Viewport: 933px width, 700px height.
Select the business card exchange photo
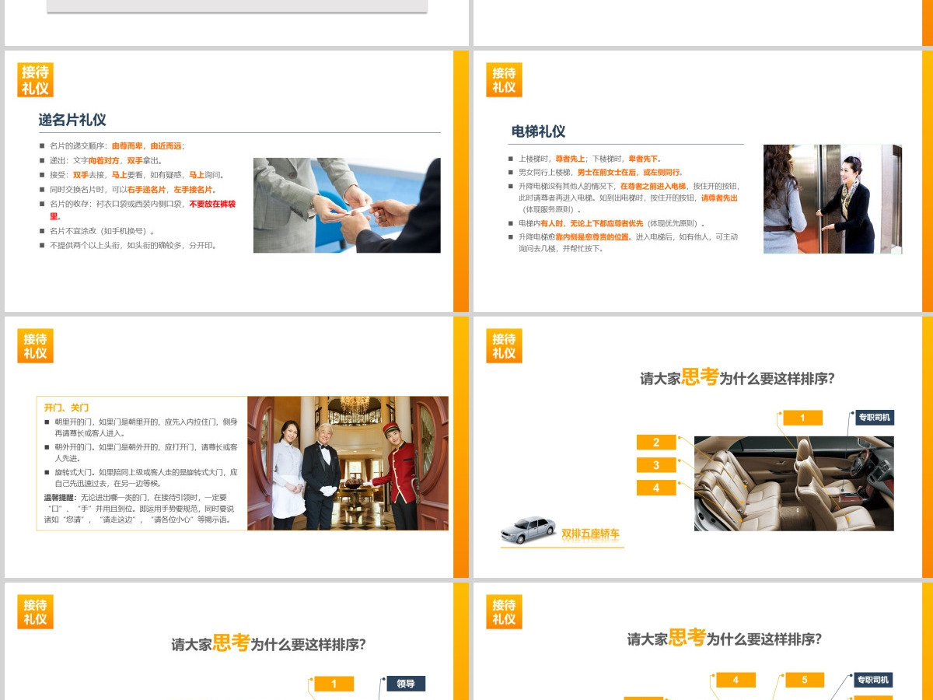pyautogui.click(x=347, y=205)
